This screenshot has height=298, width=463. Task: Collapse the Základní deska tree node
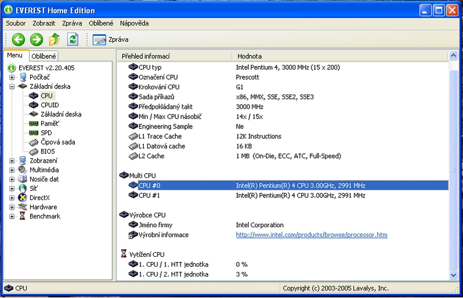[12, 87]
